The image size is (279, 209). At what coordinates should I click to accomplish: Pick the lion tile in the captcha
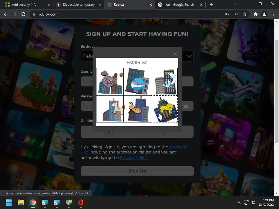pos(164,109)
